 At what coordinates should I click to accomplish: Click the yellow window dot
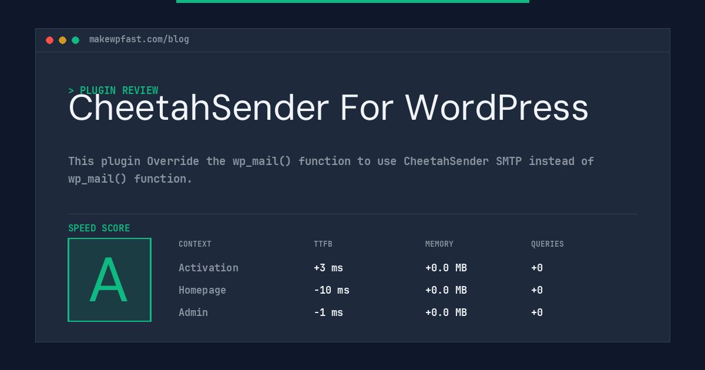pyautogui.click(x=62, y=40)
